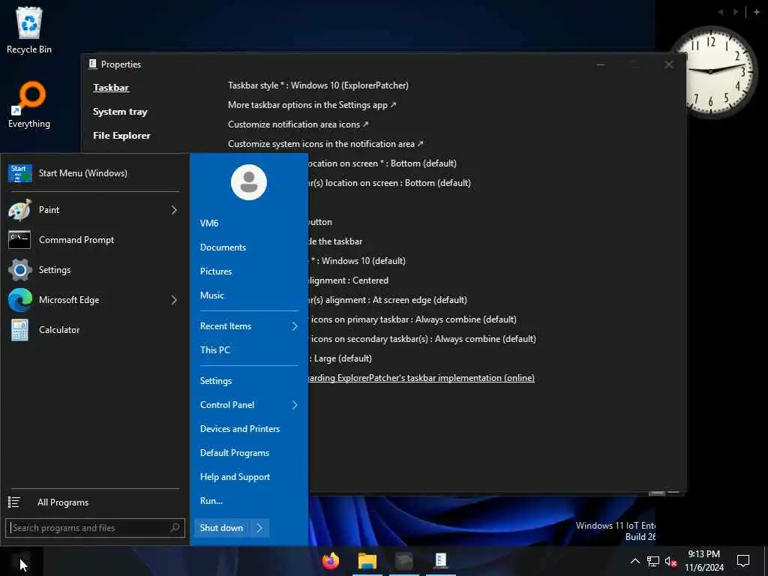Change secondary location Bottom (default) option
This screenshot has width=768, height=576.
(389, 183)
